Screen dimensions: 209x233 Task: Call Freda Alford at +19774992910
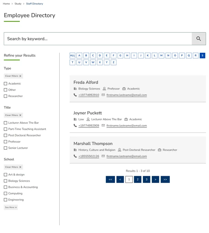tap(89, 95)
